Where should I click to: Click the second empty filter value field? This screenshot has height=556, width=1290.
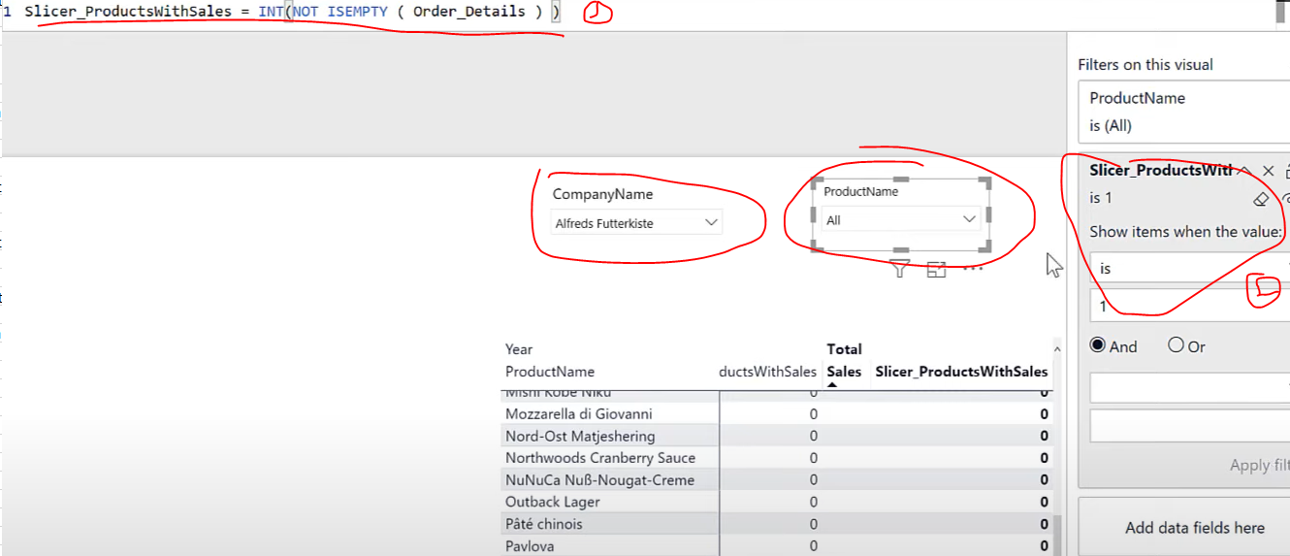[1190, 426]
